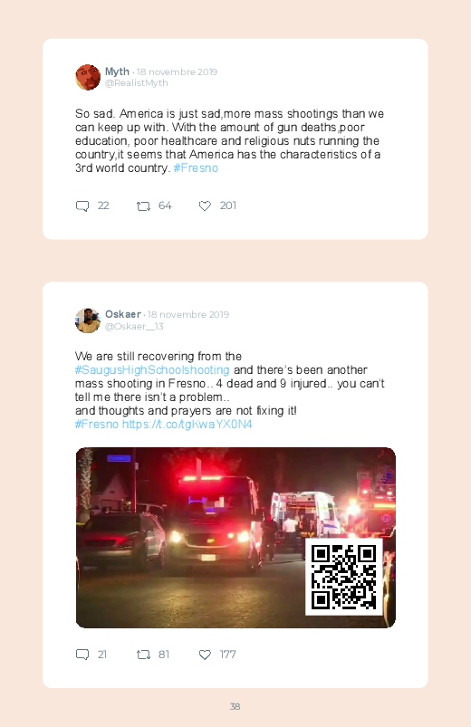Click the reply icon on Oskaer's tweet

[x=82, y=655]
